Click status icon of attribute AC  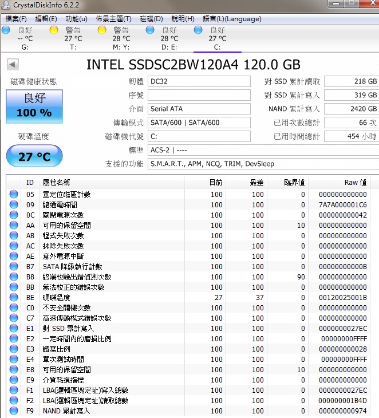click(x=14, y=246)
